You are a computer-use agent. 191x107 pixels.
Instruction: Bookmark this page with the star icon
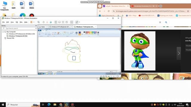pos(188,11)
